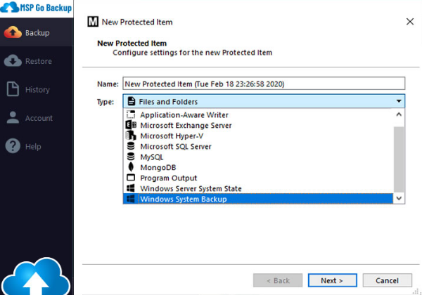Screen dimensions: 422x295
Task: Click the Microsoft Hyper-V icon
Action: [x=131, y=136]
